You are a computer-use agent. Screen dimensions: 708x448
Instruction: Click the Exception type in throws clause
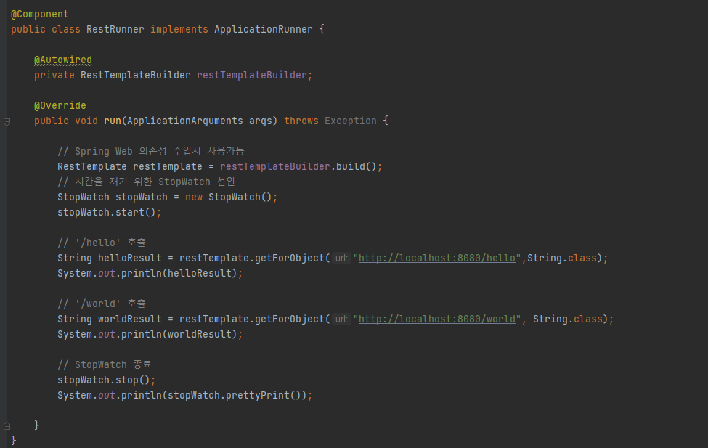coord(351,121)
